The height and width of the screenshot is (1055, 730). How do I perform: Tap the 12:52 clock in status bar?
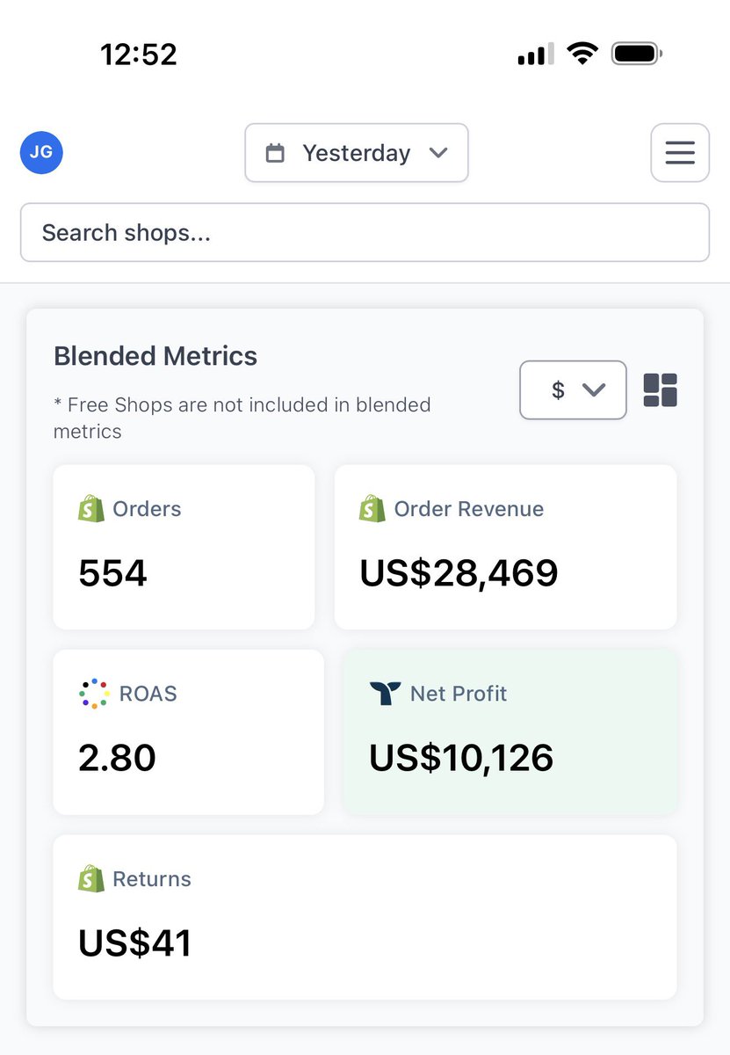click(139, 55)
